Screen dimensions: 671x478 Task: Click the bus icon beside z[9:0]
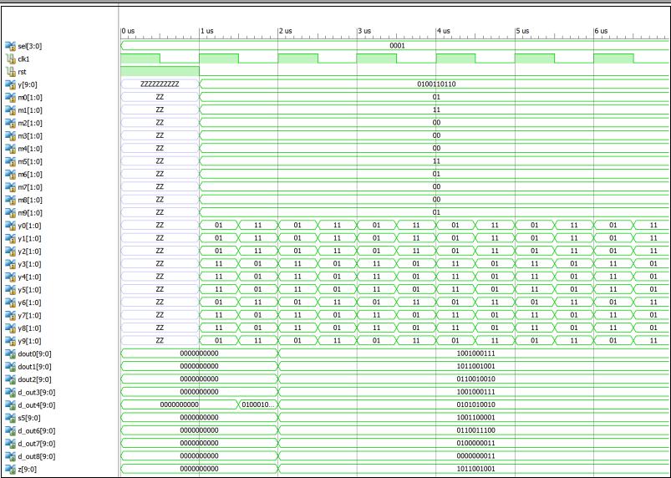click(x=10, y=469)
